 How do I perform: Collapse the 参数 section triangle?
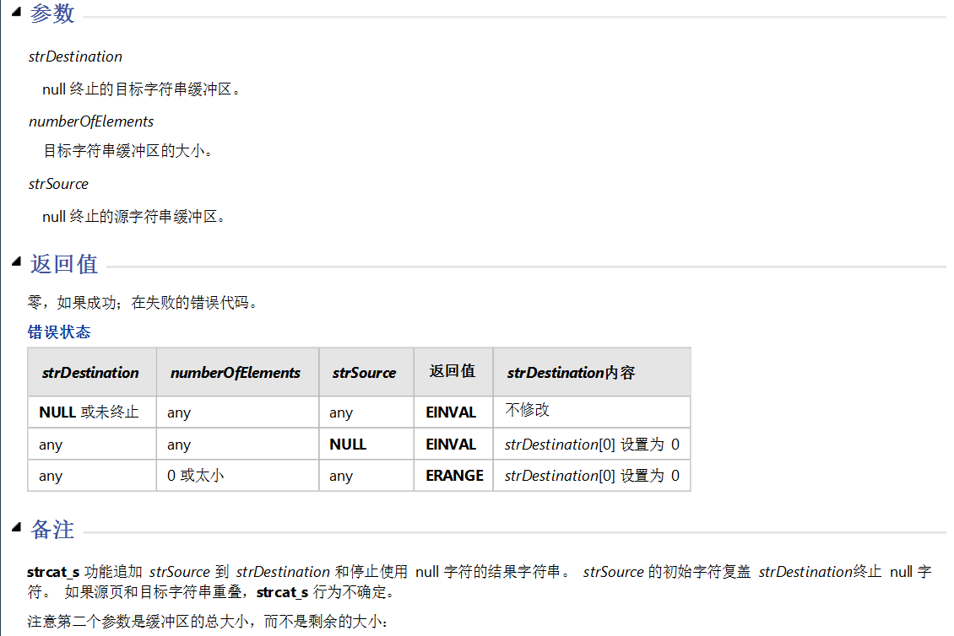pos(14,12)
